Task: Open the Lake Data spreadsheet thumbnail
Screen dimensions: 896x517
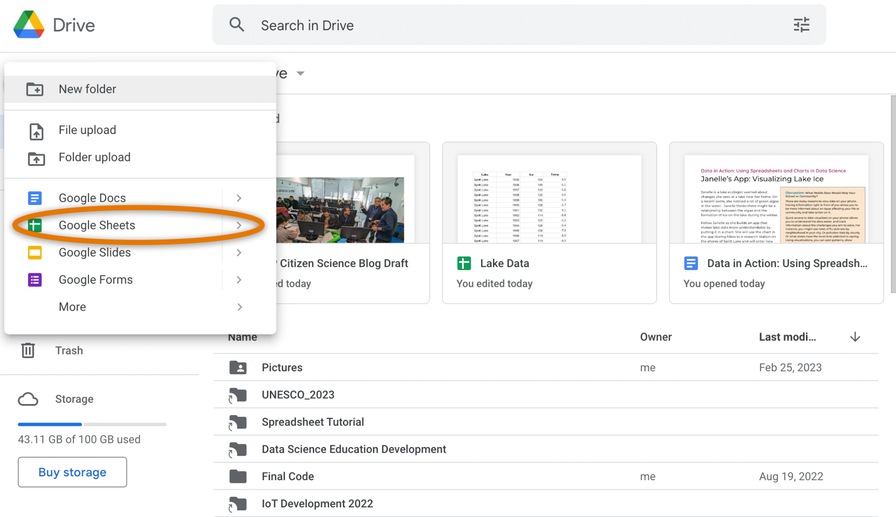Action: click(x=549, y=199)
